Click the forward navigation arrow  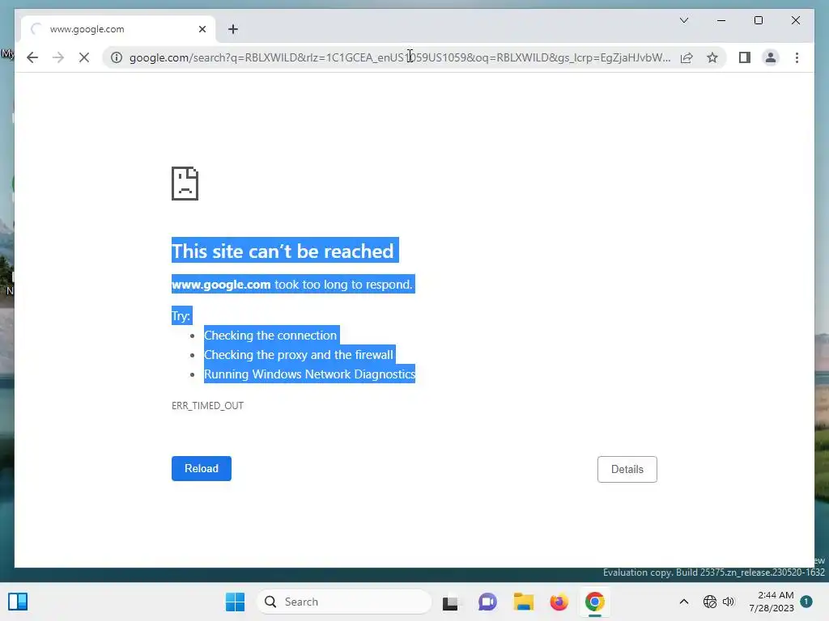point(58,57)
